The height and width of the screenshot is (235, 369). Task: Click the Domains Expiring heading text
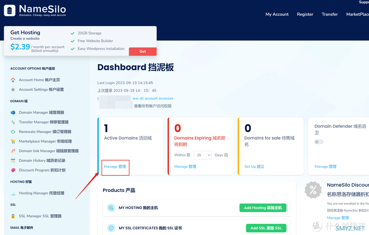click(x=200, y=141)
